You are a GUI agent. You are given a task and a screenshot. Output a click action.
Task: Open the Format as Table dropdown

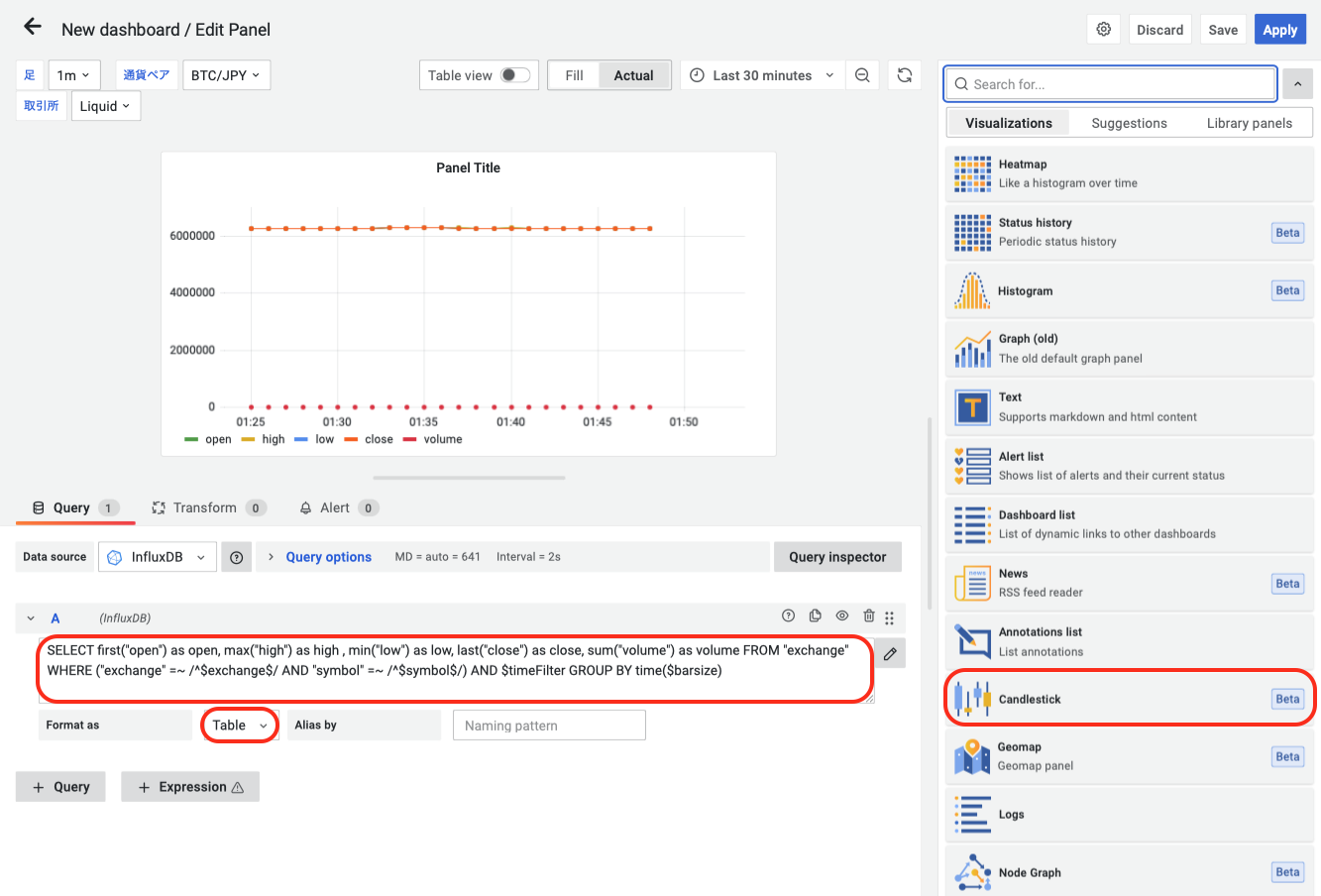[x=240, y=726]
